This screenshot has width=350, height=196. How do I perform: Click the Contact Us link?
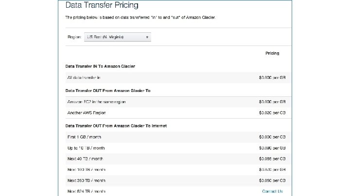[272, 191]
